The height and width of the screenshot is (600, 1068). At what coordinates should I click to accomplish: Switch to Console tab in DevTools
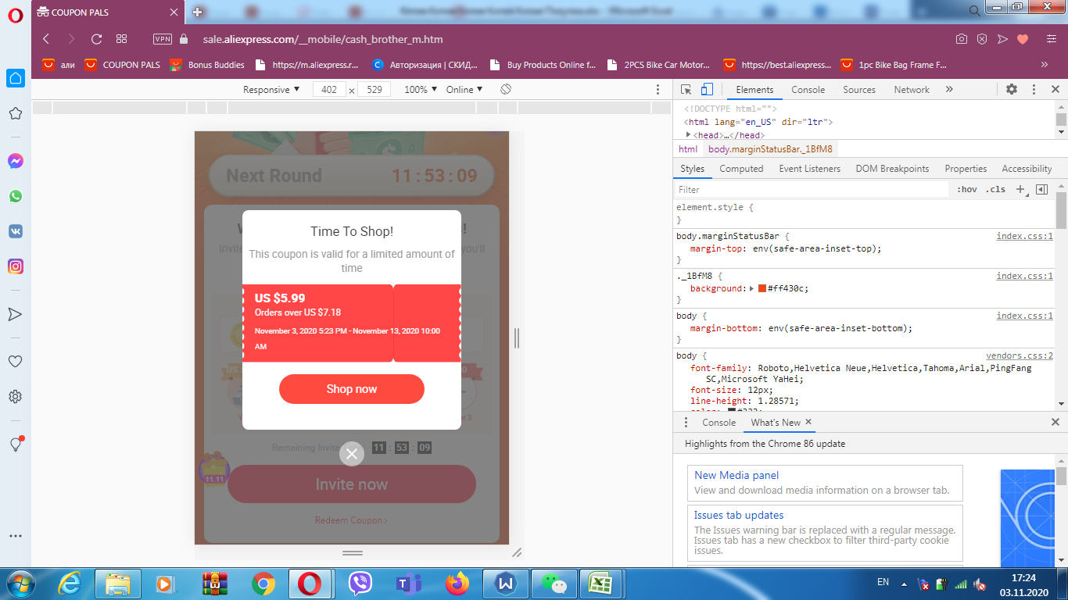[x=808, y=90]
